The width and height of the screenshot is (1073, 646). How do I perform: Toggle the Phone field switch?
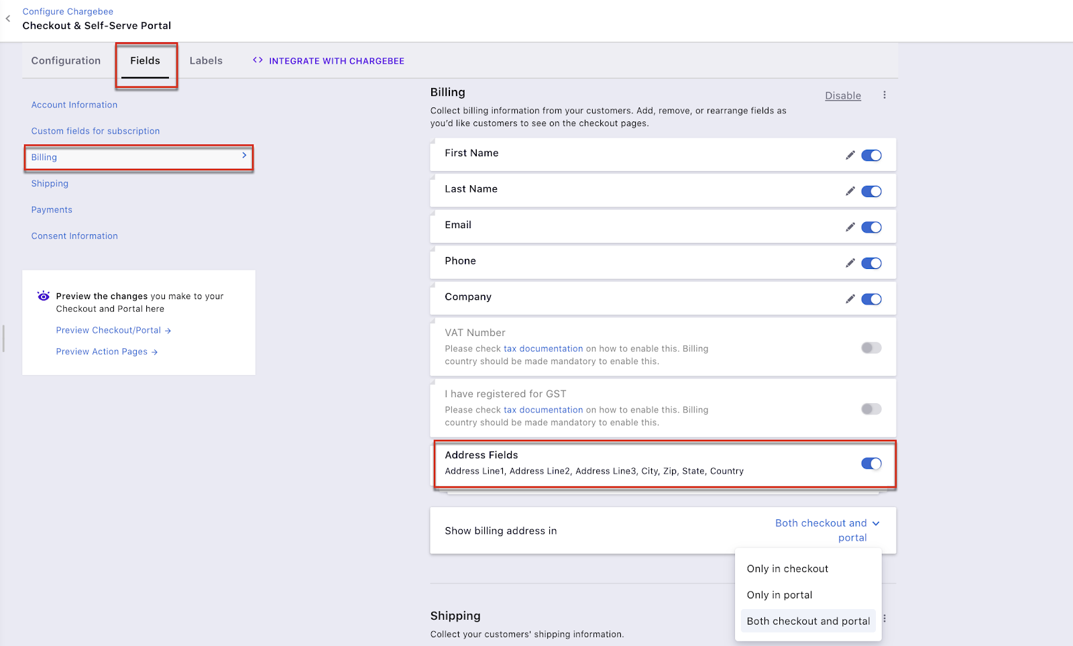coord(871,263)
